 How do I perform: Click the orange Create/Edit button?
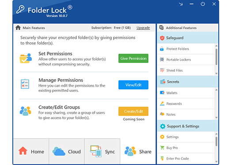133,111
